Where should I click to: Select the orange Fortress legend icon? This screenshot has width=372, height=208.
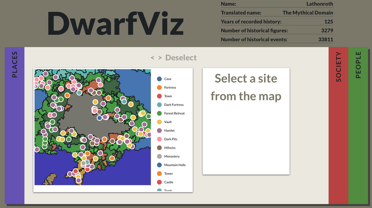[159, 88]
